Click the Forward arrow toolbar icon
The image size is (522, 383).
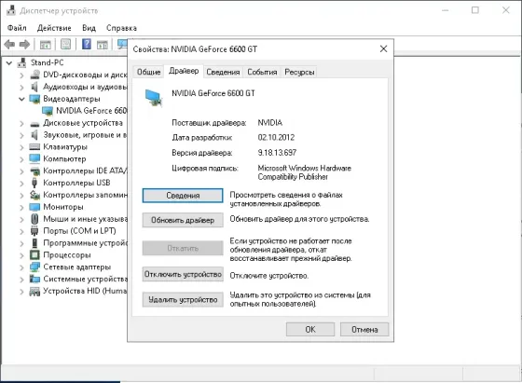point(24,44)
